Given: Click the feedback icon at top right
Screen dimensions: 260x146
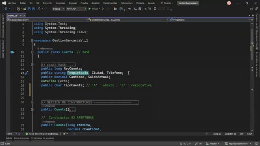Looking at the screenshot, I should [x=256, y=9].
